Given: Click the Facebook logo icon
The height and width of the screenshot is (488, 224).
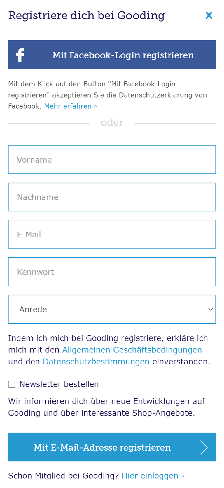Looking at the screenshot, I should coord(20,55).
